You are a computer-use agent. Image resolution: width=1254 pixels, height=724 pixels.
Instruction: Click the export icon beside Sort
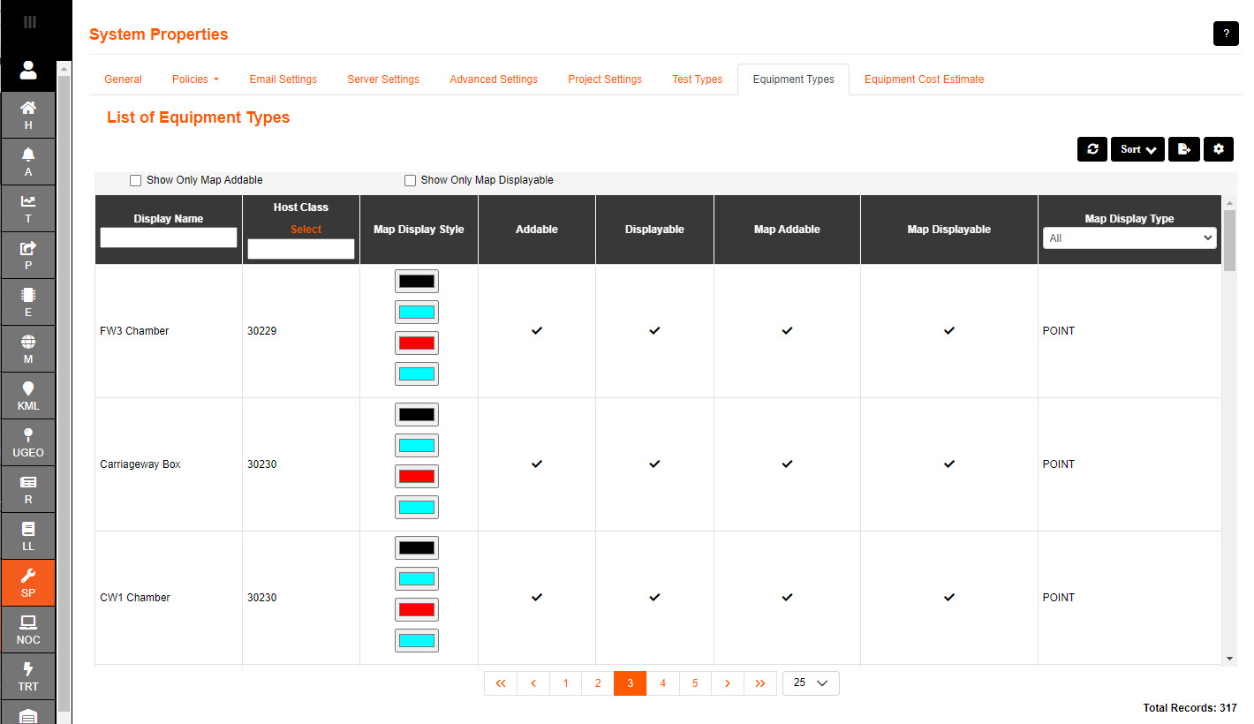(1184, 149)
